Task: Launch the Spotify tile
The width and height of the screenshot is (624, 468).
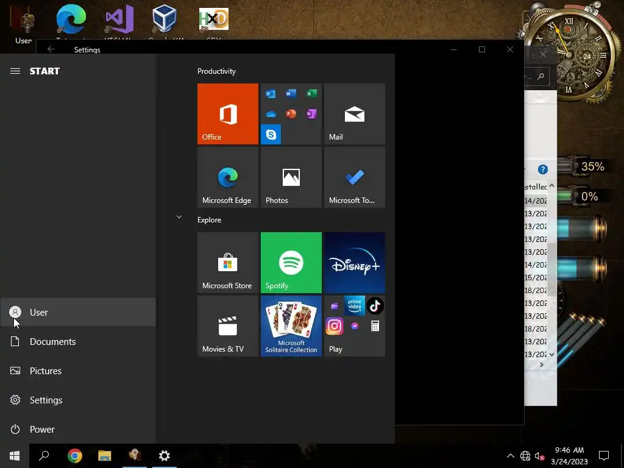Action: click(291, 263)
